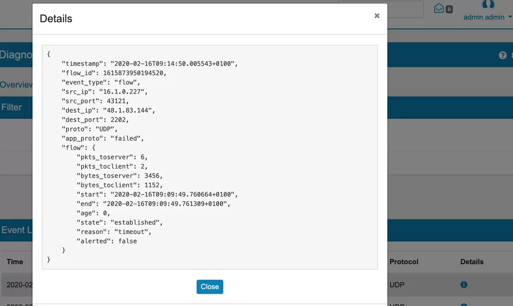This screenshot has height=306, width=513.
Task: Sort by the Time column header
Action: (x=15, y=262)
